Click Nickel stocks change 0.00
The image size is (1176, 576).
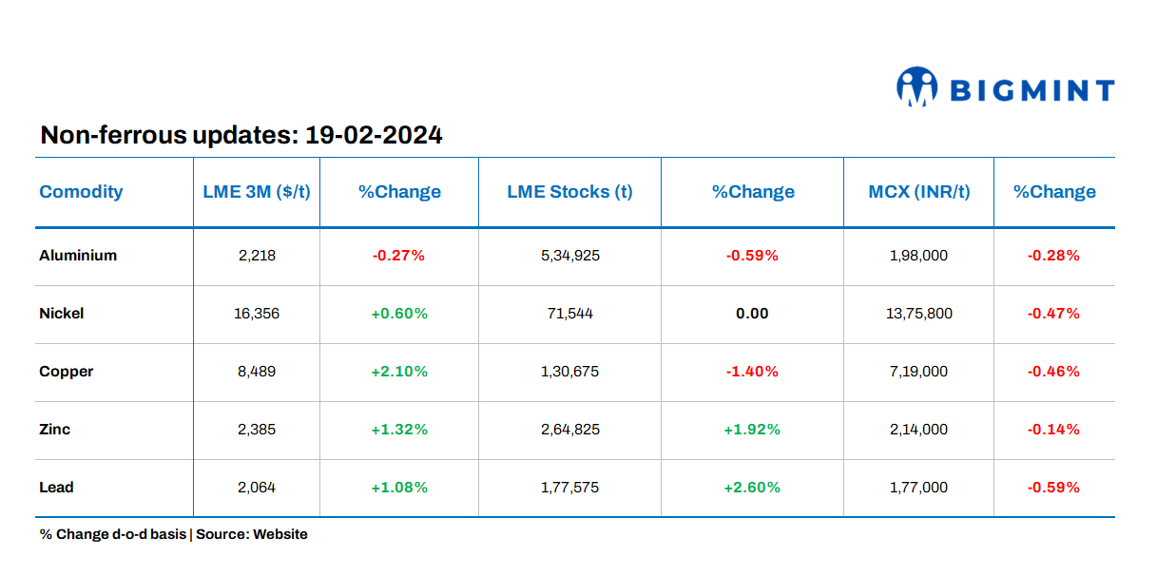[752, 313]
